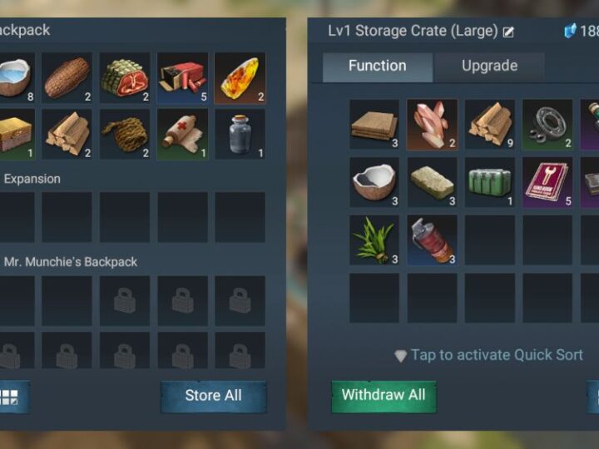Select the glass jar in backpack
The image size is (599, 449).
pyautogui.click(x=240, y=135)
